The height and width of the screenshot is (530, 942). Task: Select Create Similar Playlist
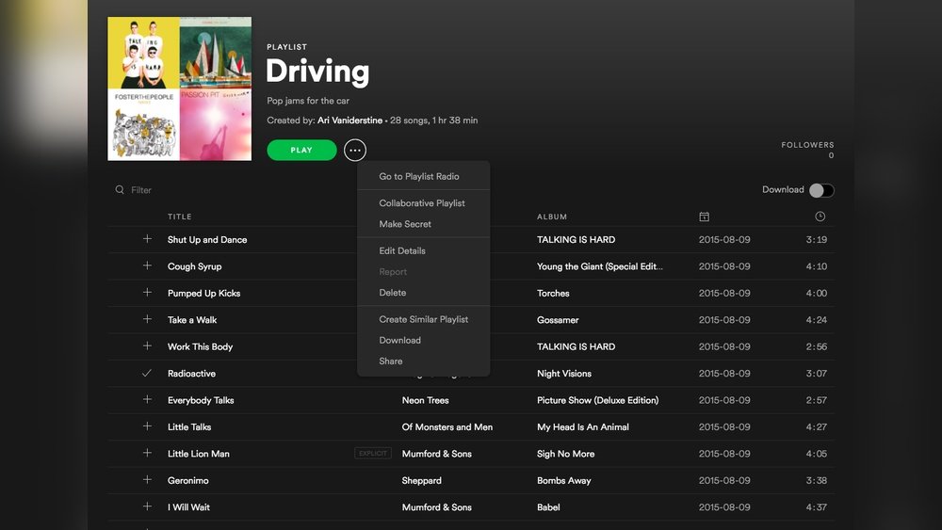(424, 319)
